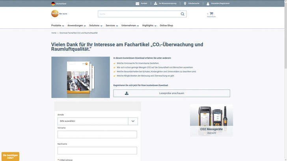The height and width of the screenshot is (161, 287).
Task: Expand the Anwendungen menu
Action: pos(76,26)
